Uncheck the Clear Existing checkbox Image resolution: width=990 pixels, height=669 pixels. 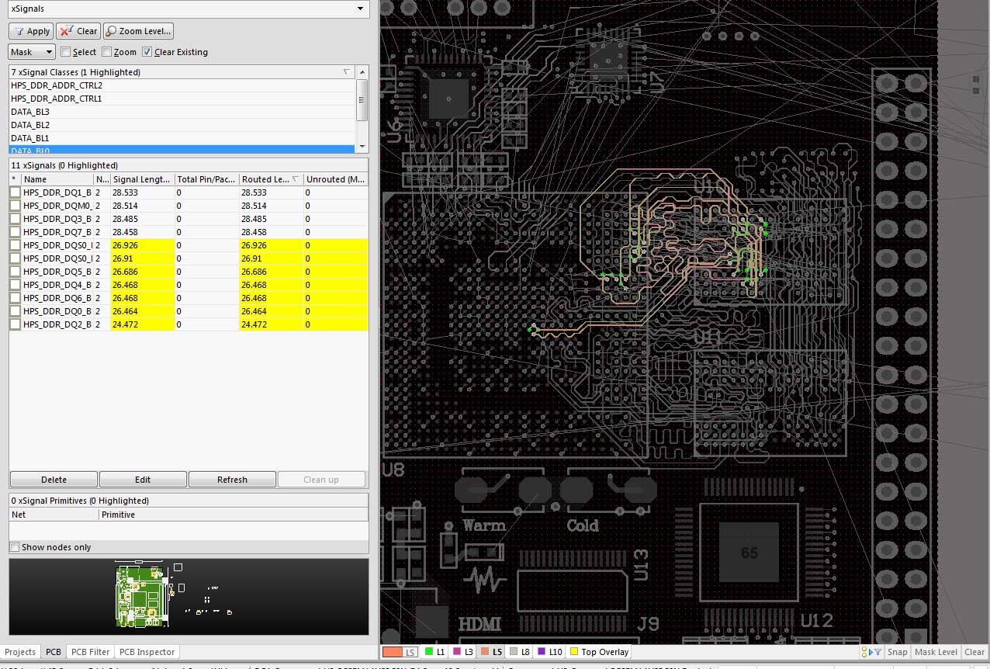[147, 52]
